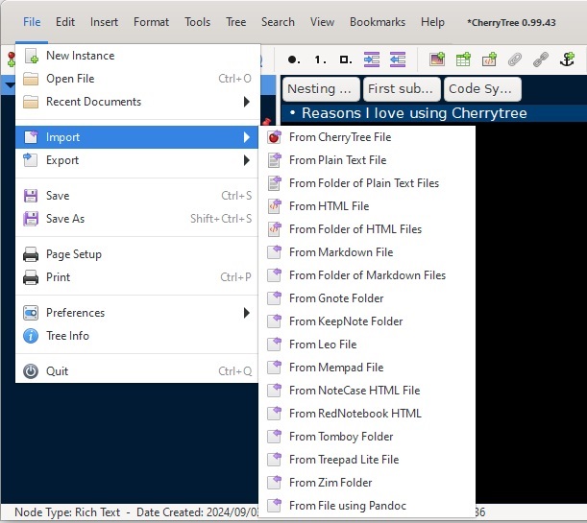
Task: Choose From KeepNote Folder import option
Action: pyautogui.click(x=367, y=321)
